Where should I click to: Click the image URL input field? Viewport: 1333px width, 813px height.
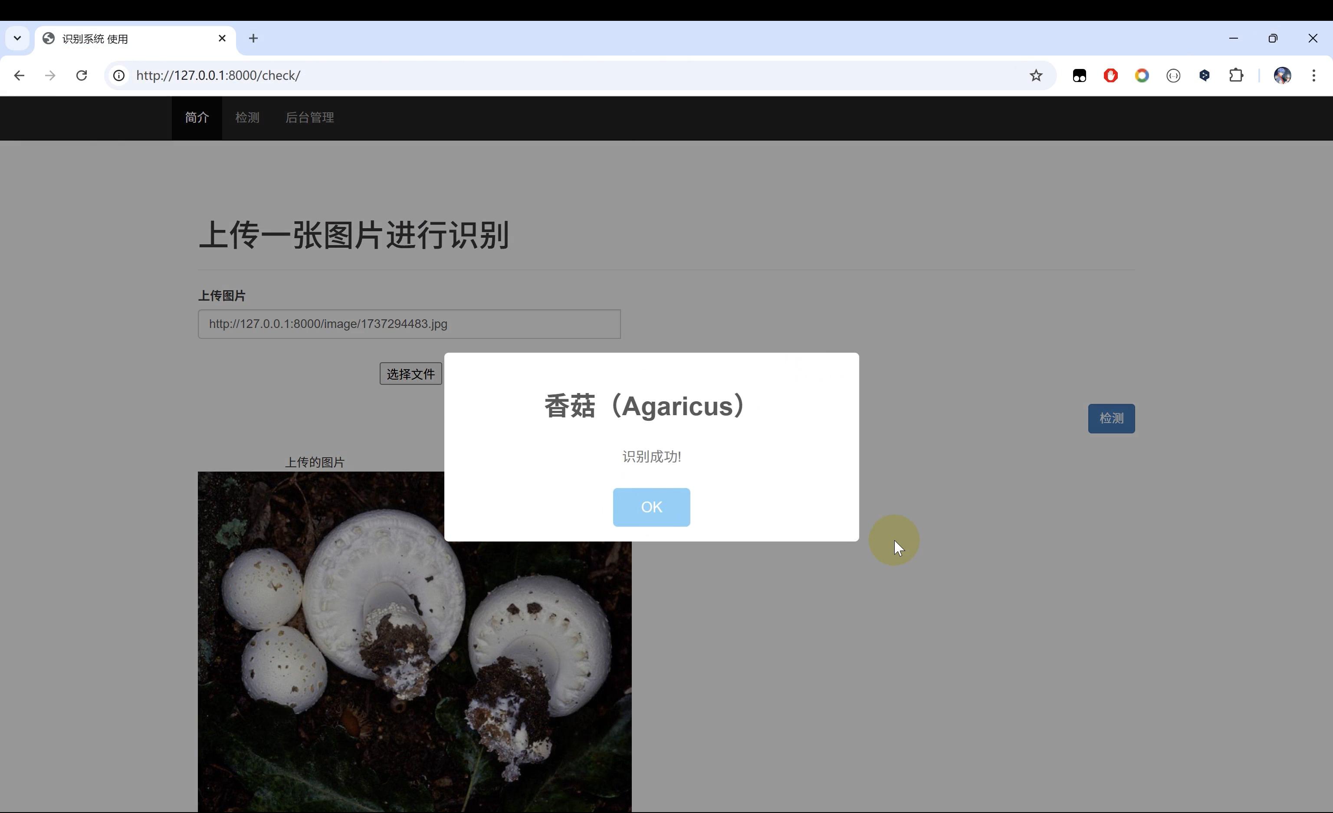(409, 324)
